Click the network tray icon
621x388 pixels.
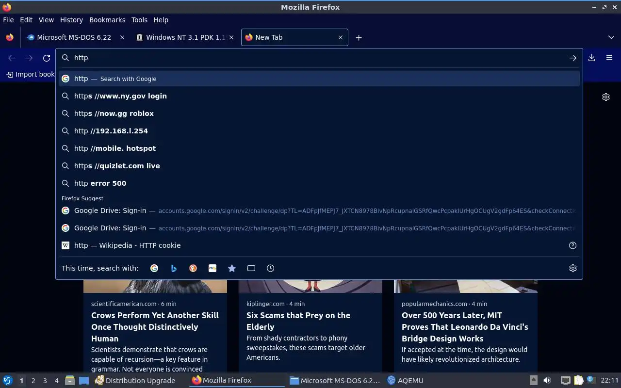[565, 381]
